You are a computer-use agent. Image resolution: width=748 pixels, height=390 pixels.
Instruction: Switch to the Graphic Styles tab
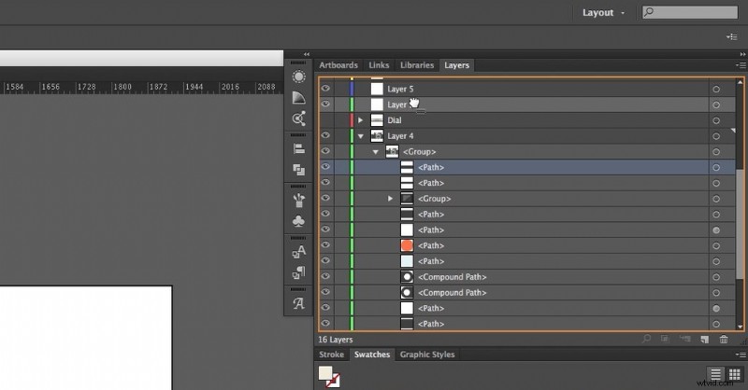(427, 355)
